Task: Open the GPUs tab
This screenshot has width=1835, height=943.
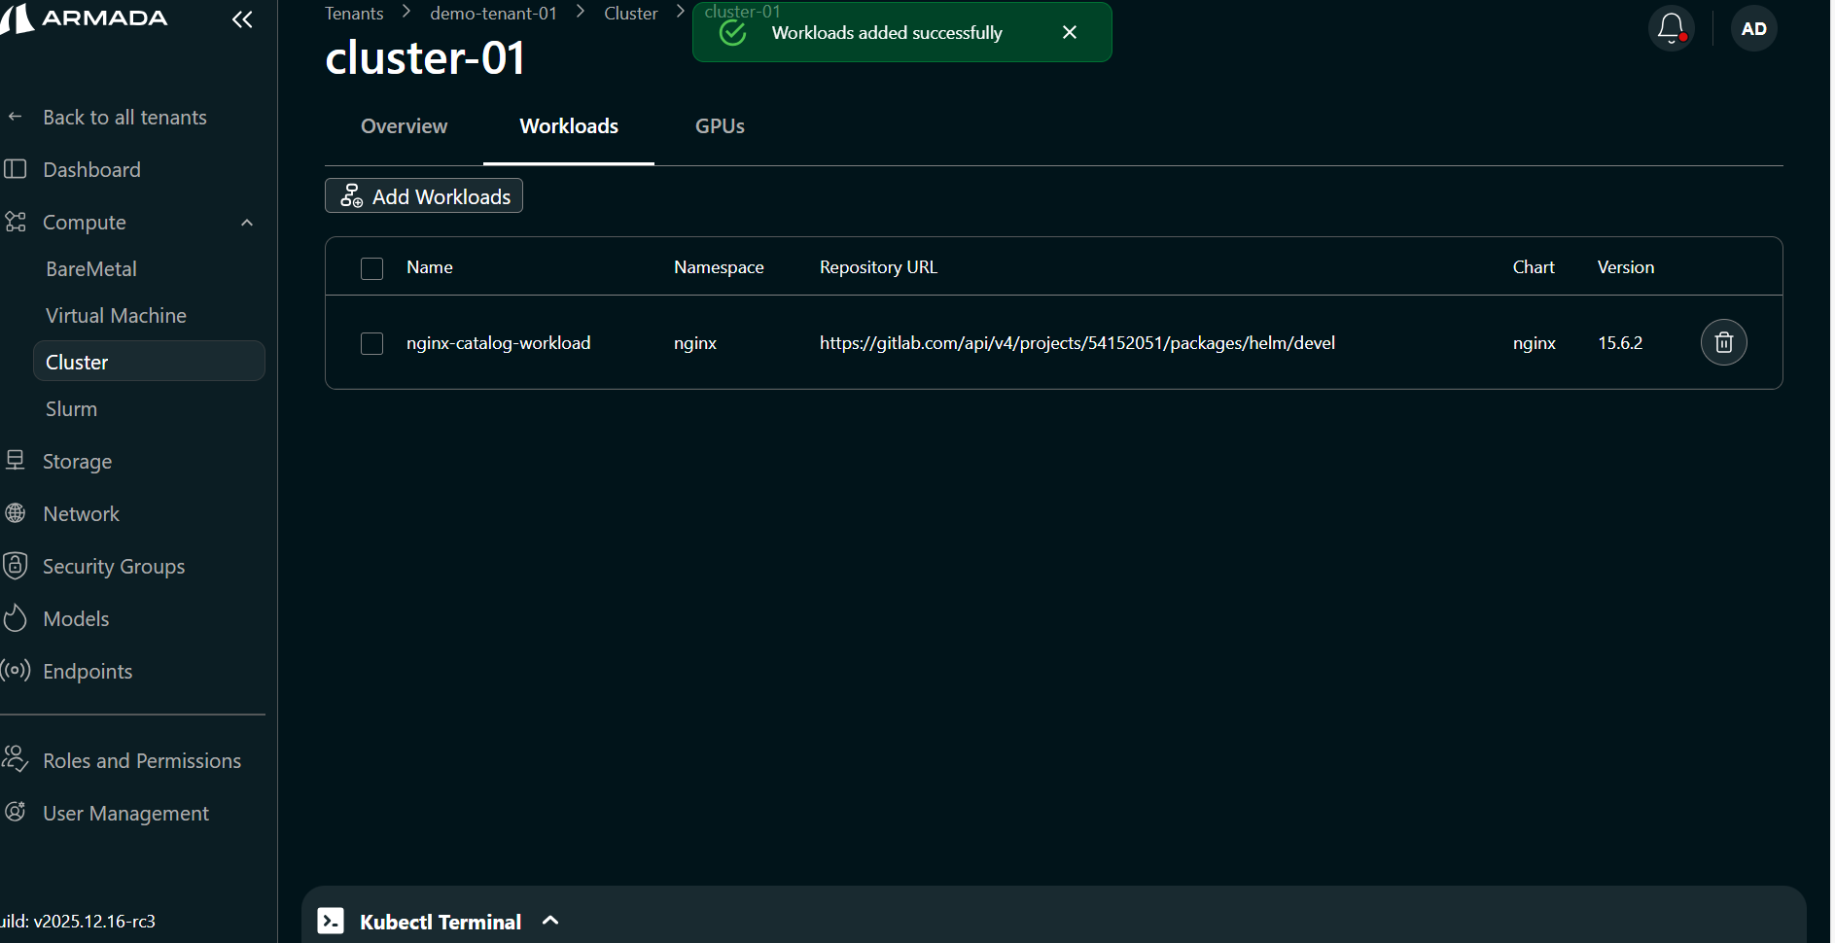Action: tap(719, 126)
